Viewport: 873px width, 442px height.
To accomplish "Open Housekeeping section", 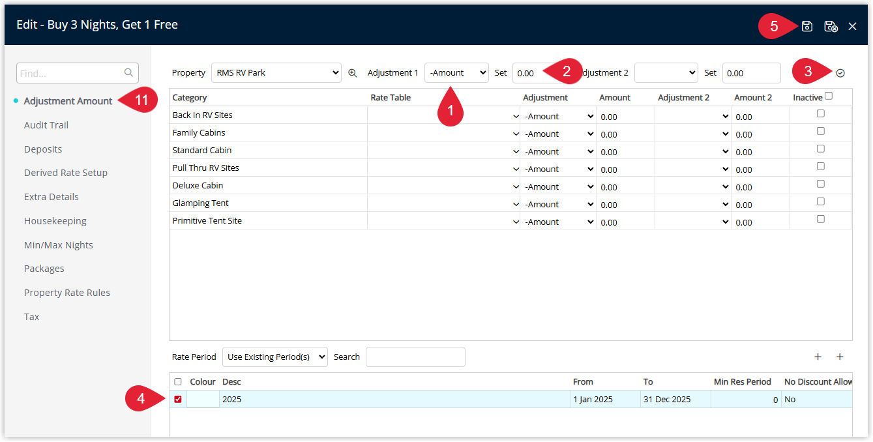I will [55, 221].
